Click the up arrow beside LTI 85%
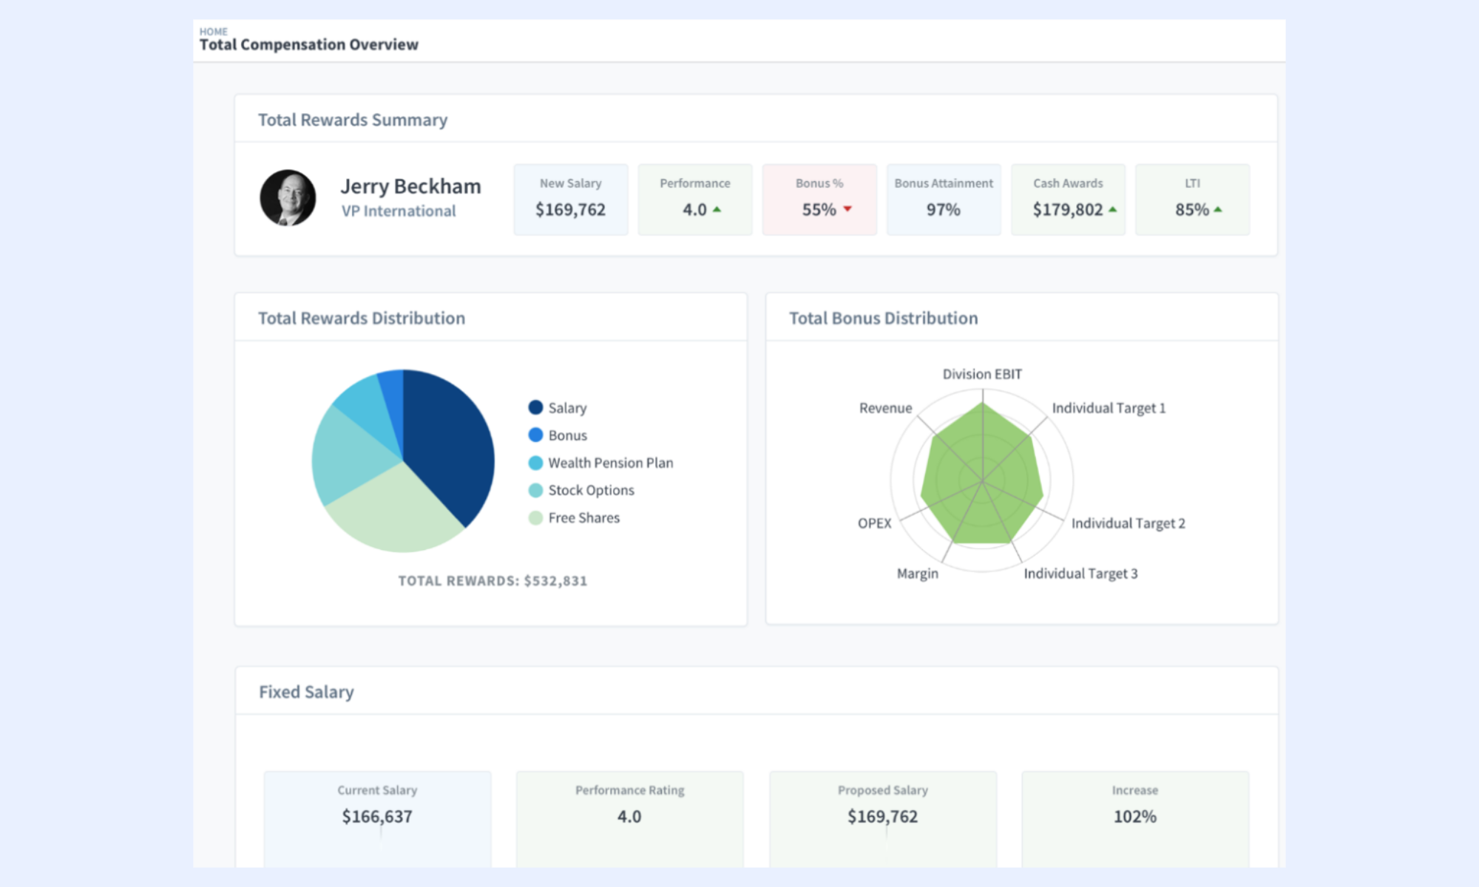 pyautogui.click(x=1218, y=209)
